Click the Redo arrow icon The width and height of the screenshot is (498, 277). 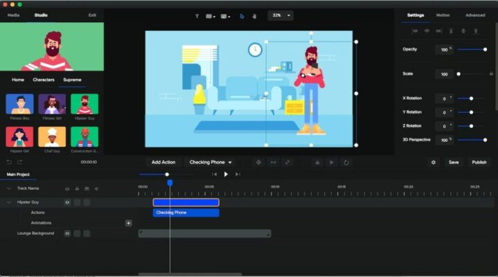pyautogui.click(x=20, y=162)
